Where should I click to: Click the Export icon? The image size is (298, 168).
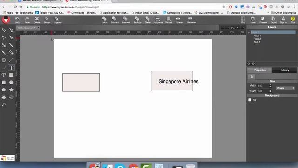click(x=273, y=20)
